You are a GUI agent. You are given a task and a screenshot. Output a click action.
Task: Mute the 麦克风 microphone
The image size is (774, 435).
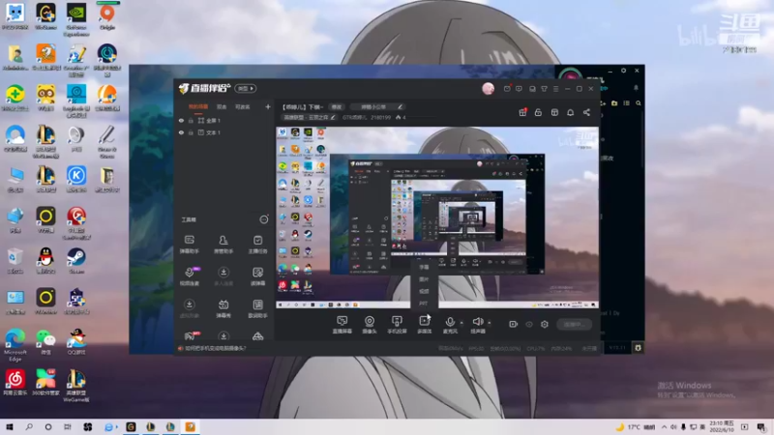(450, 325)
